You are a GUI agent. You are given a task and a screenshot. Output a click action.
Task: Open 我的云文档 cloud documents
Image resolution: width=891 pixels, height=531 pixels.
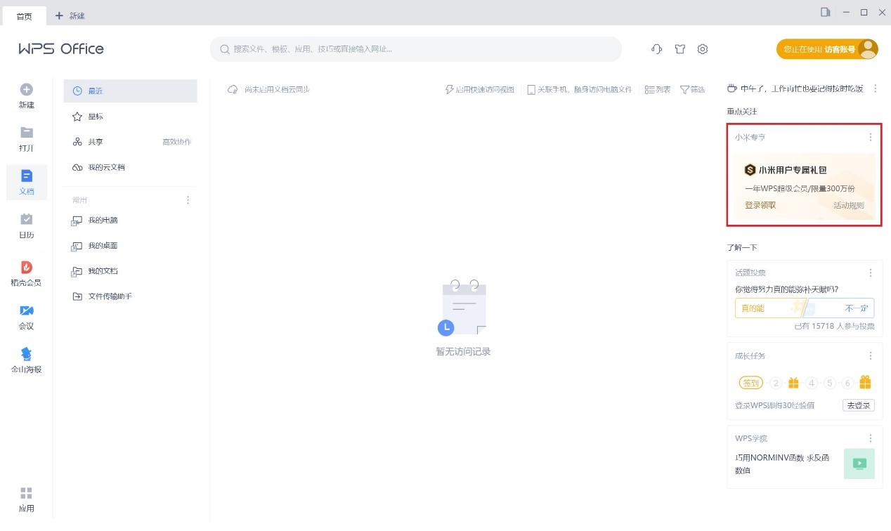click(131, 167)
